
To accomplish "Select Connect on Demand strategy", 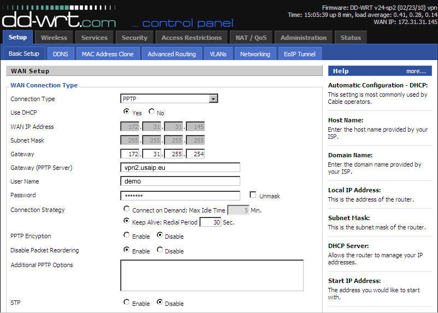I will [127, 209].
